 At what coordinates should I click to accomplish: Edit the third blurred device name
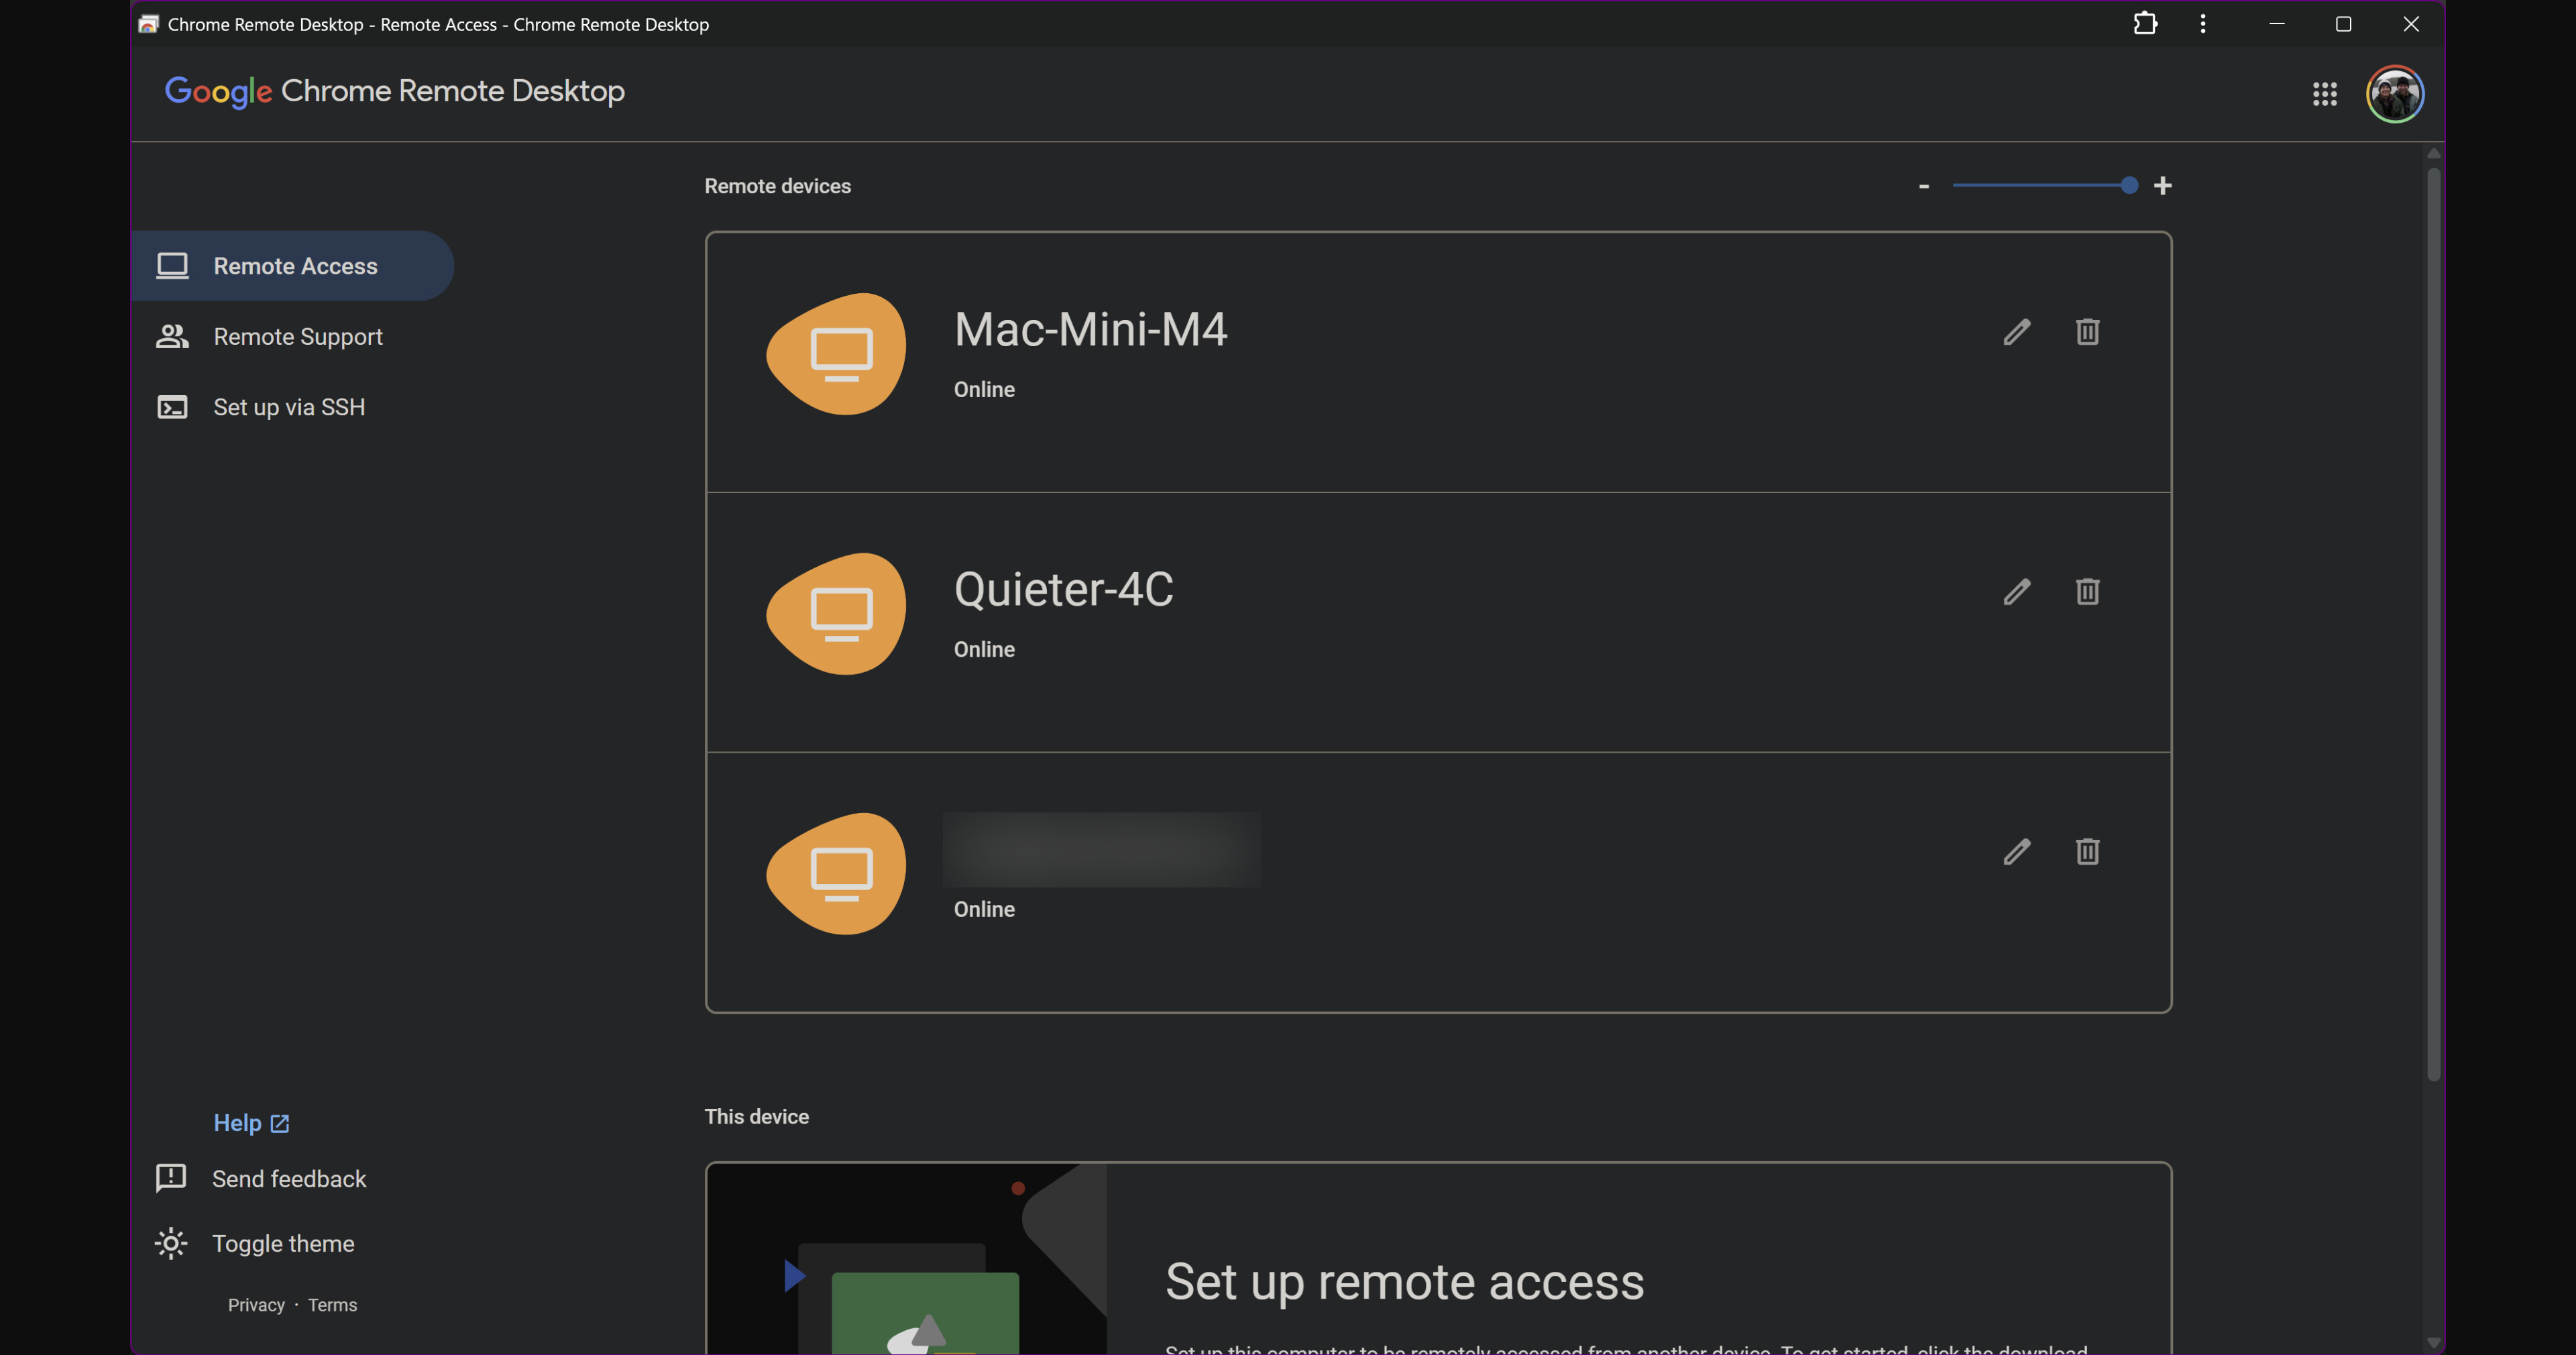click(x=2016, y=852)
